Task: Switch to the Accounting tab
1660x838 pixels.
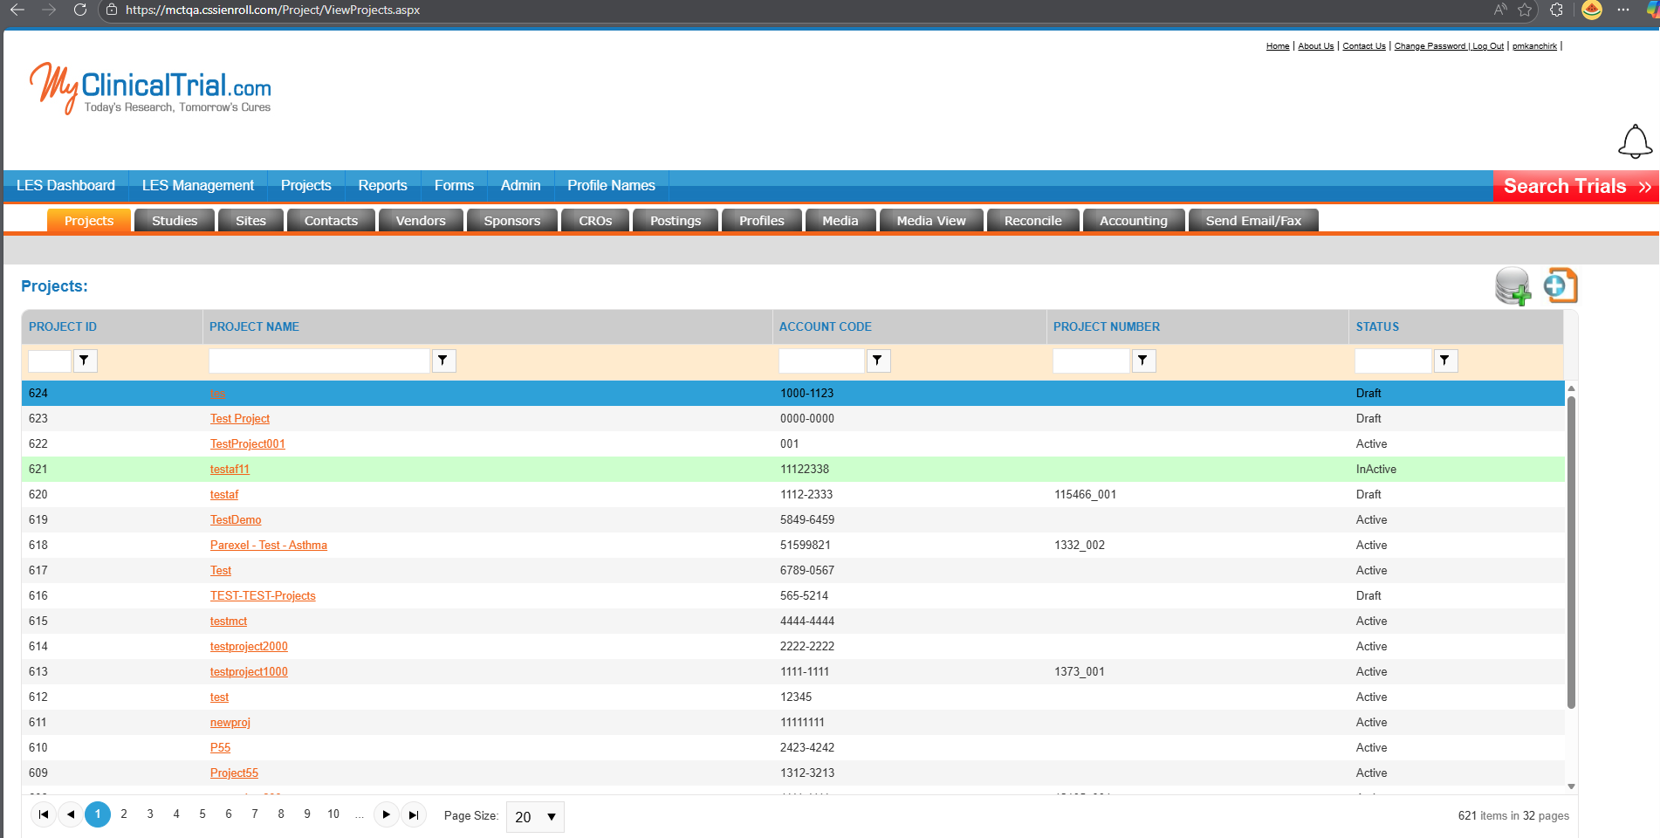Action: tap(1133, 221)
